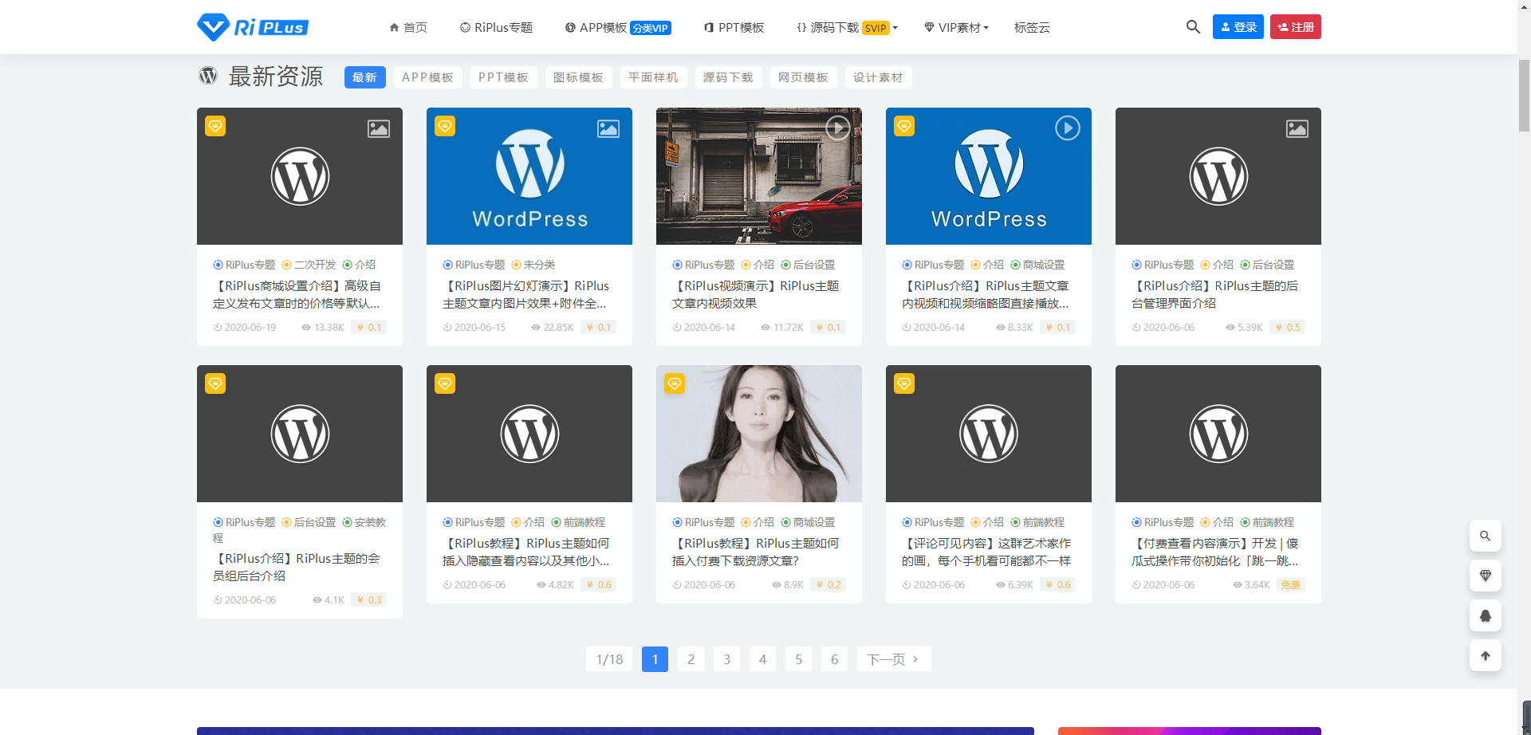Viewport: 1531px width, 735px height.
Task: Select the 最新 filter tab
Action: (364, 77)
